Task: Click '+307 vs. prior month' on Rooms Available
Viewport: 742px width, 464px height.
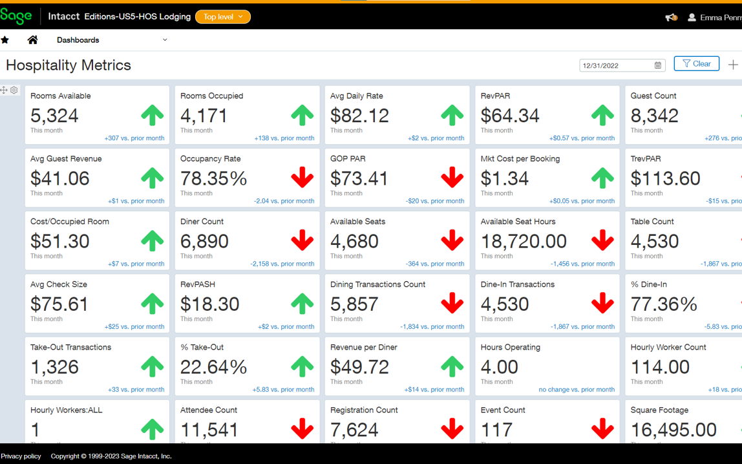Action: (x=134, y=138)
